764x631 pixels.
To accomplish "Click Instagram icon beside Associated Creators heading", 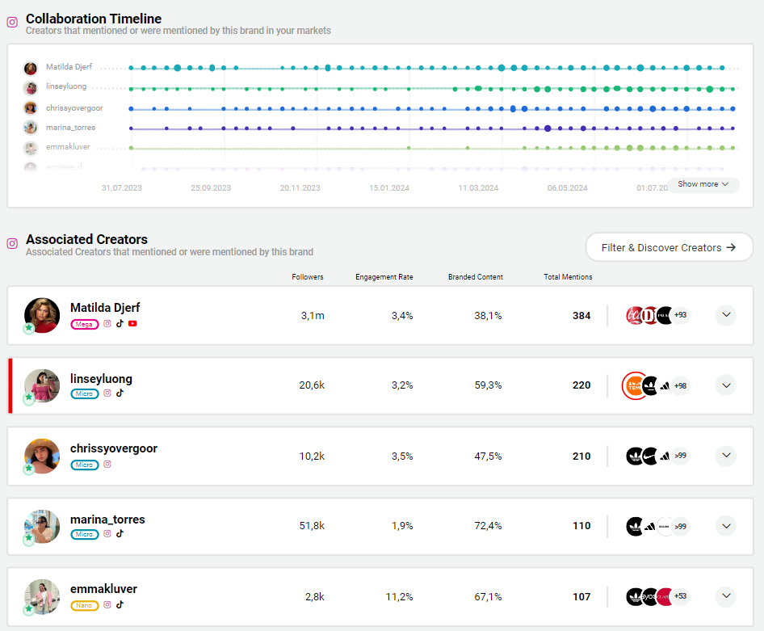I will (12, 243).
